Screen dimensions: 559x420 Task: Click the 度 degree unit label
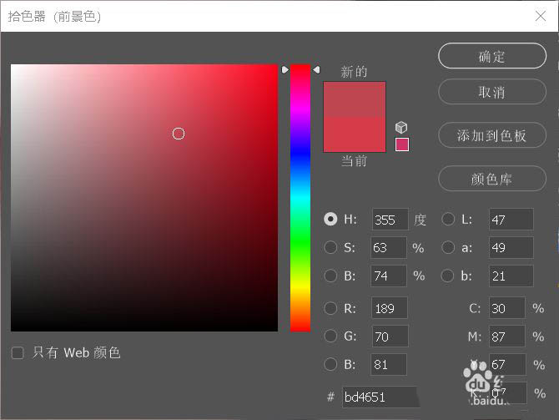pos(420,220)
